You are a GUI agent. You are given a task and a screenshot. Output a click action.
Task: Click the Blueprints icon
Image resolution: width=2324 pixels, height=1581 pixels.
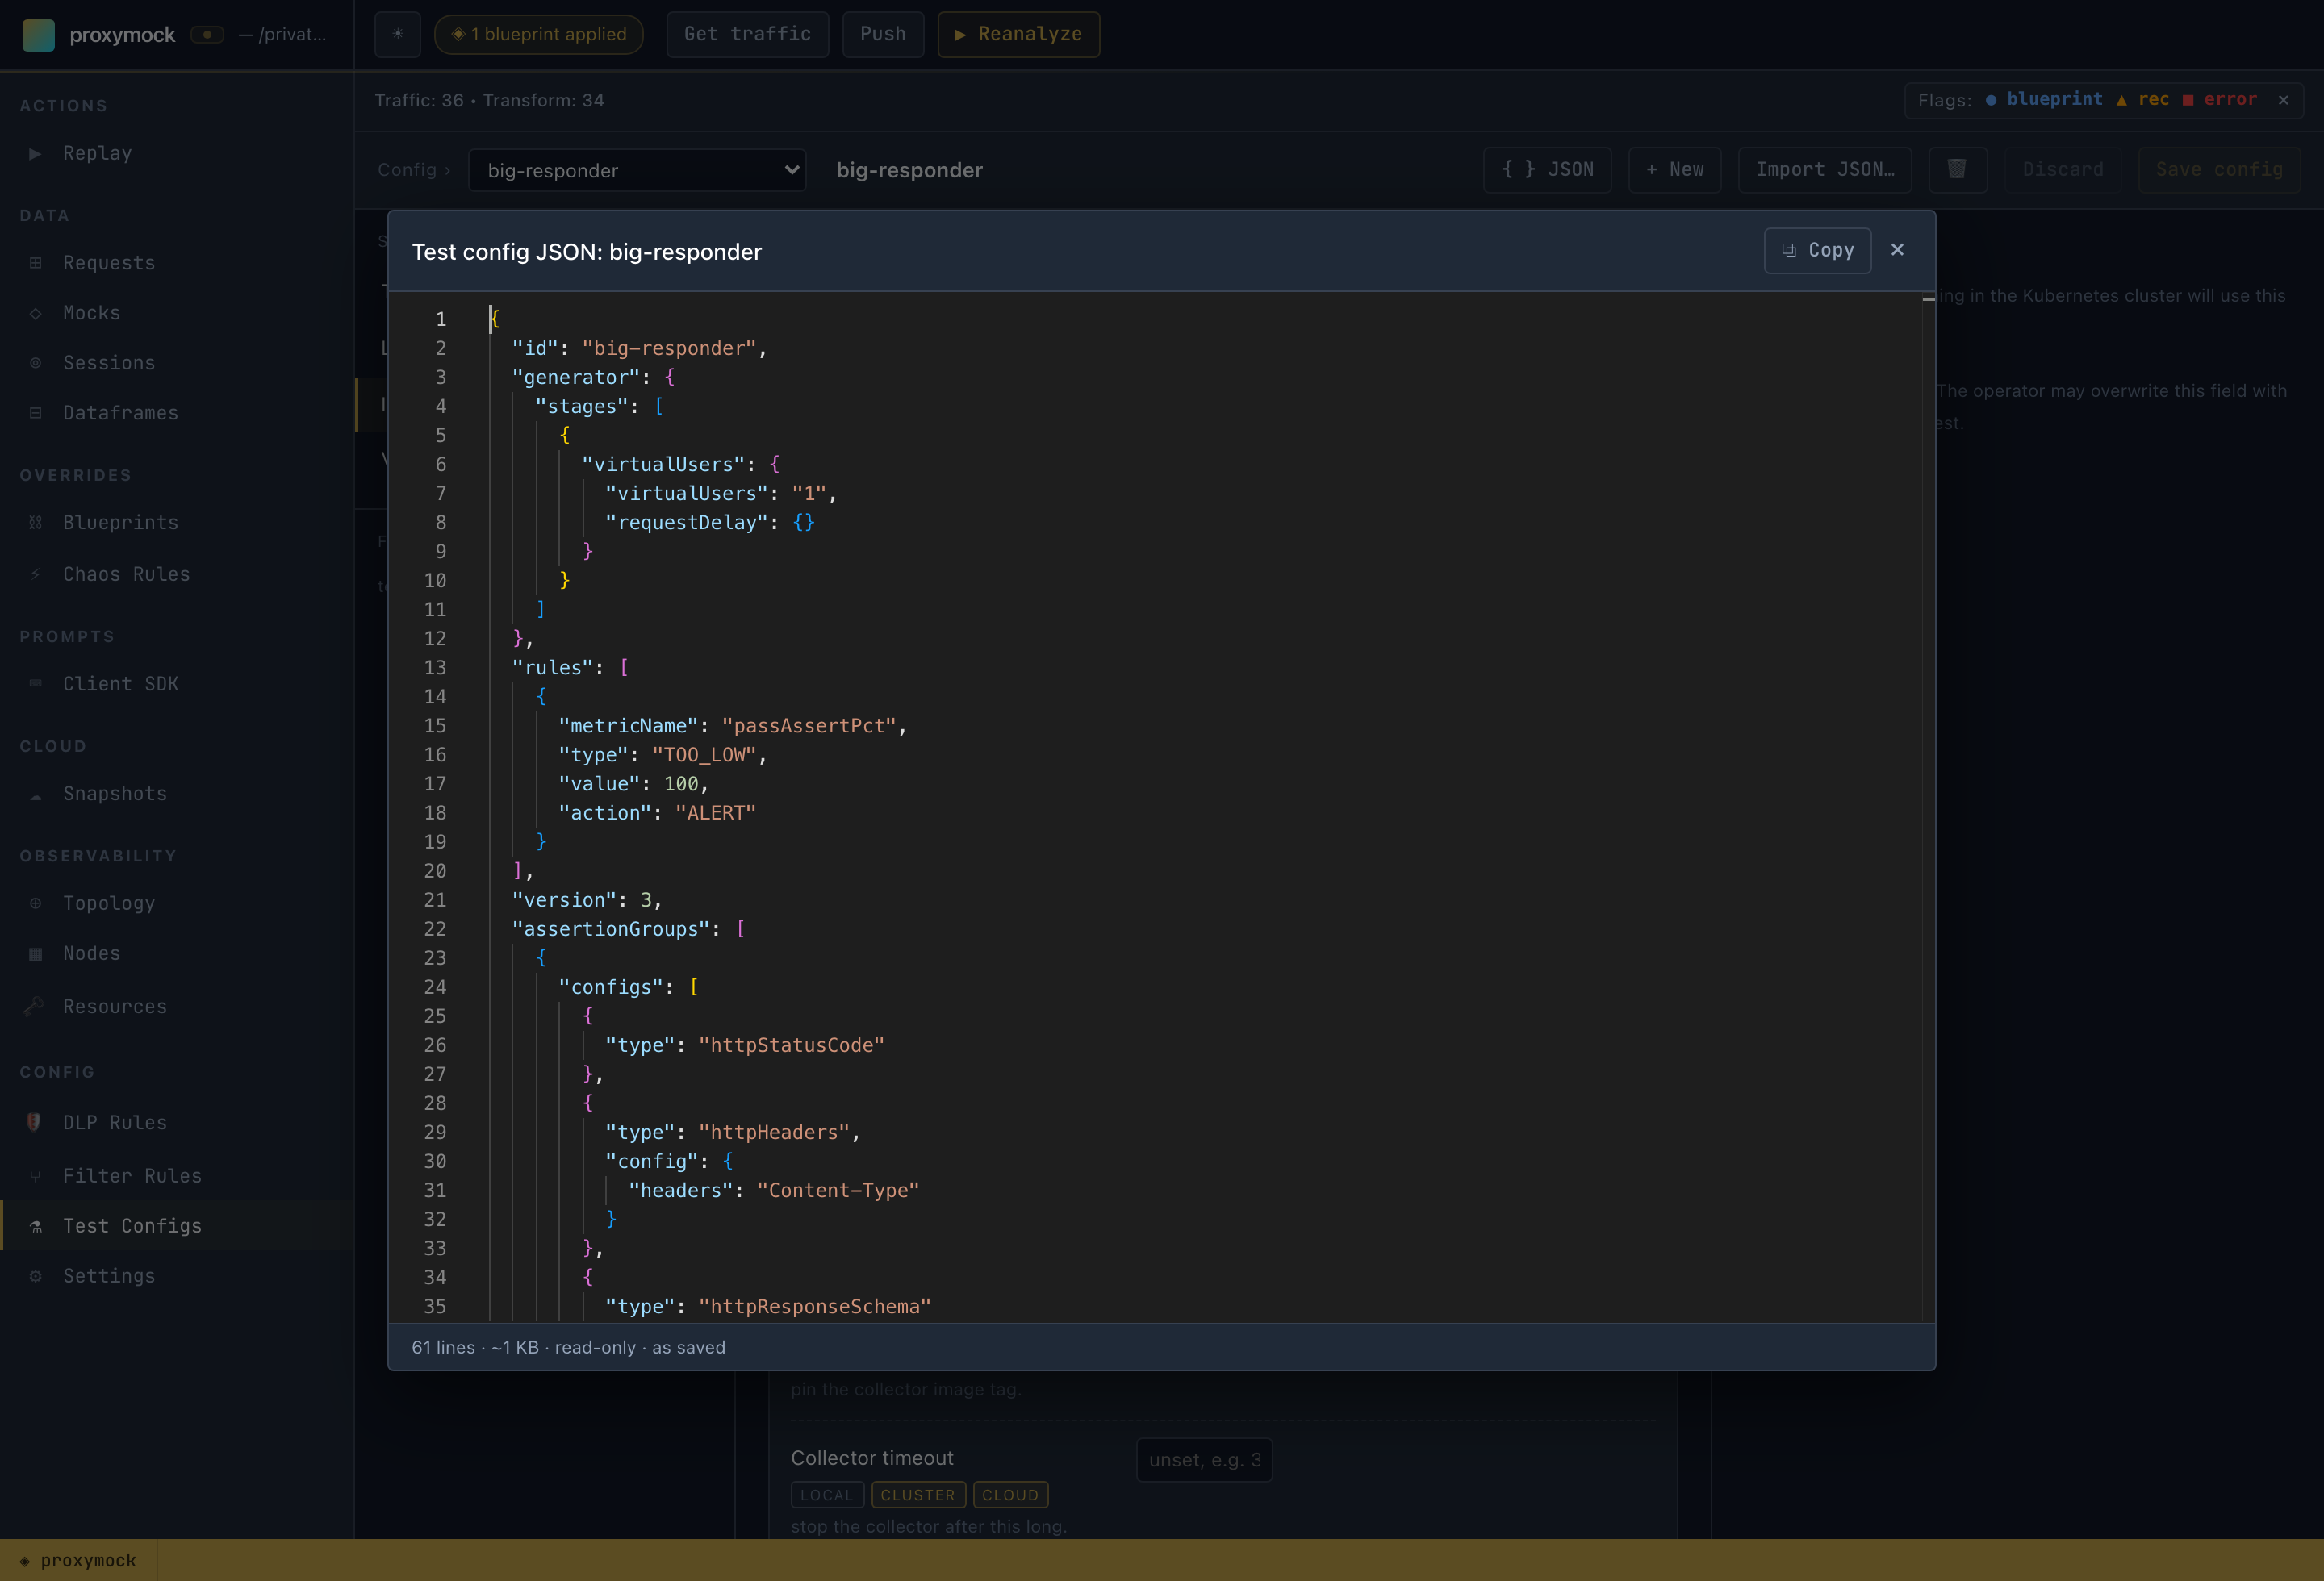pyautogui.click(x=35, y=523)
